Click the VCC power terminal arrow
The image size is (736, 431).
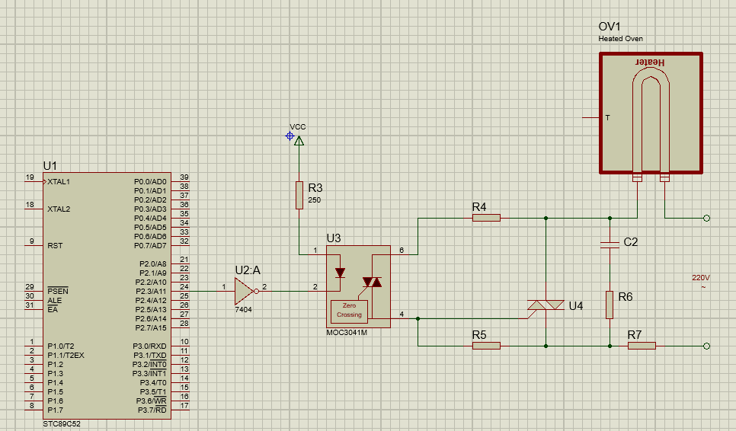pyautogui.click(x=299, y=140)
